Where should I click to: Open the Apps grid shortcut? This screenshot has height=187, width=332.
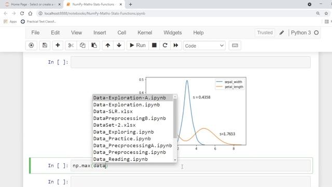tap(10, 22)
